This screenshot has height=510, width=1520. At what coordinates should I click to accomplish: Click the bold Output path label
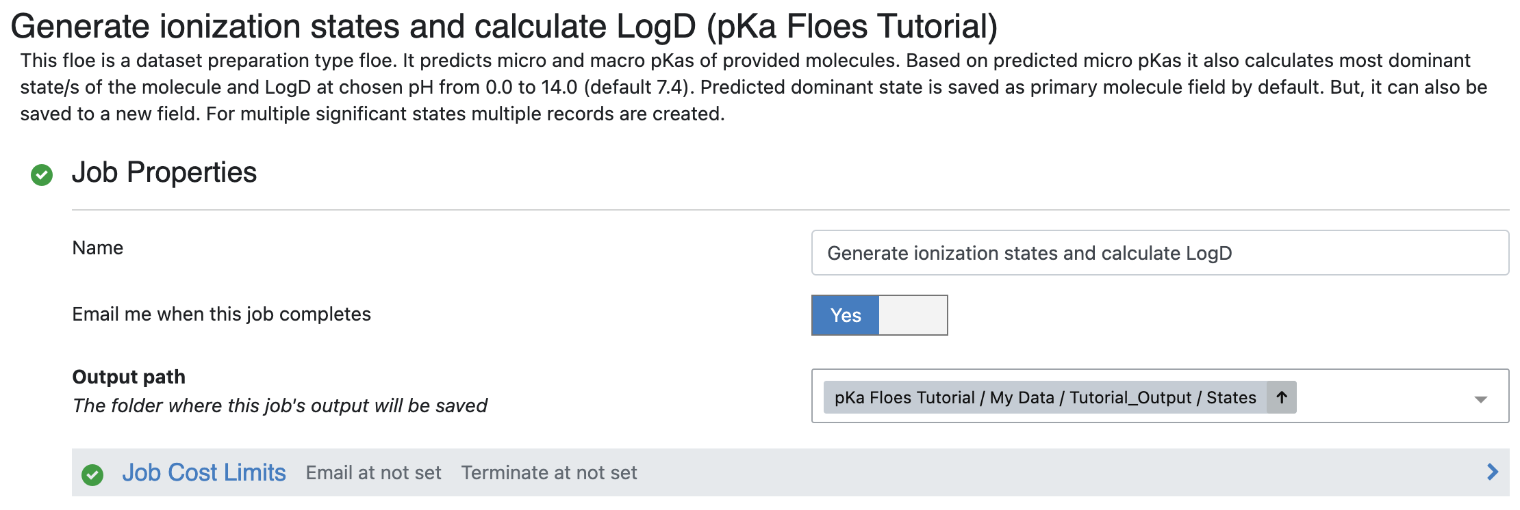(x=129, y=377)
